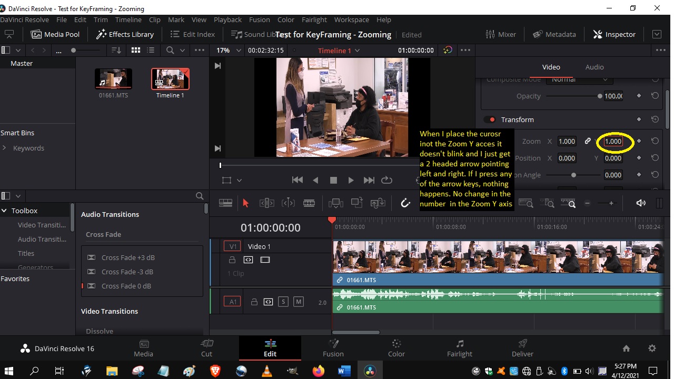Open media pool sort order menu
Screen dimensions: 674x379
(x=117, y=50)
